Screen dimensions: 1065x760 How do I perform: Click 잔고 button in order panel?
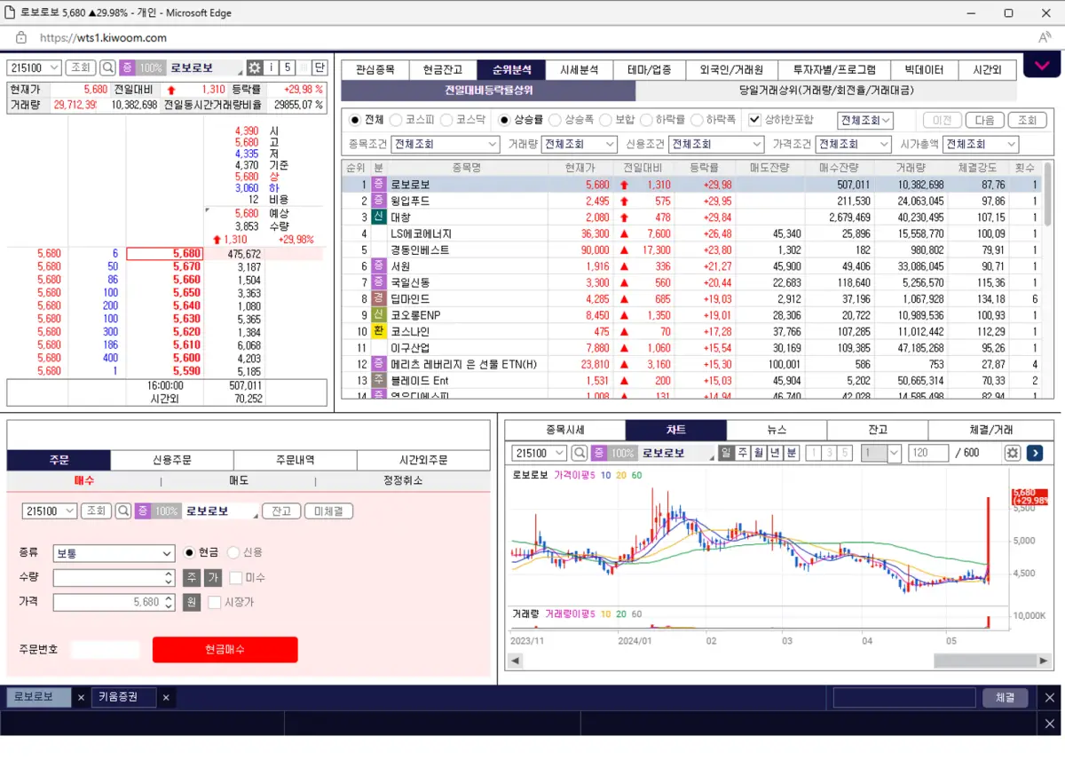tap(281, 511)
